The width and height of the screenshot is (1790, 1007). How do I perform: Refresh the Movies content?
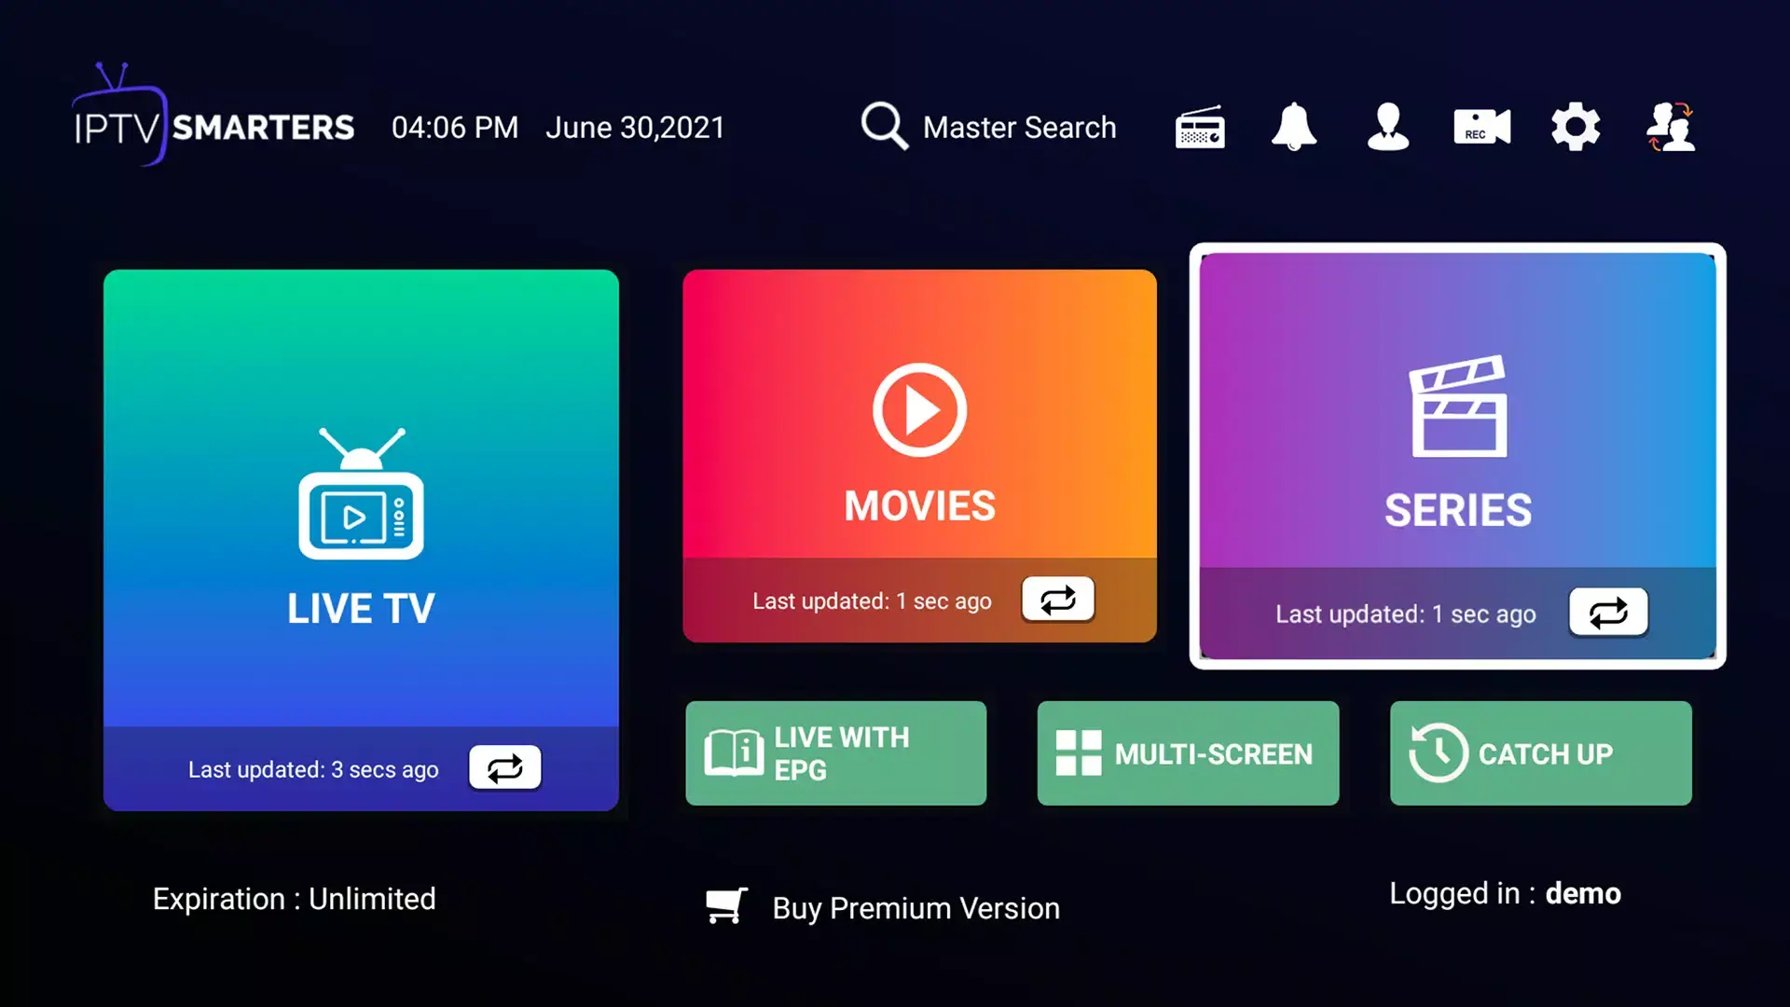tap(1056, 600)
